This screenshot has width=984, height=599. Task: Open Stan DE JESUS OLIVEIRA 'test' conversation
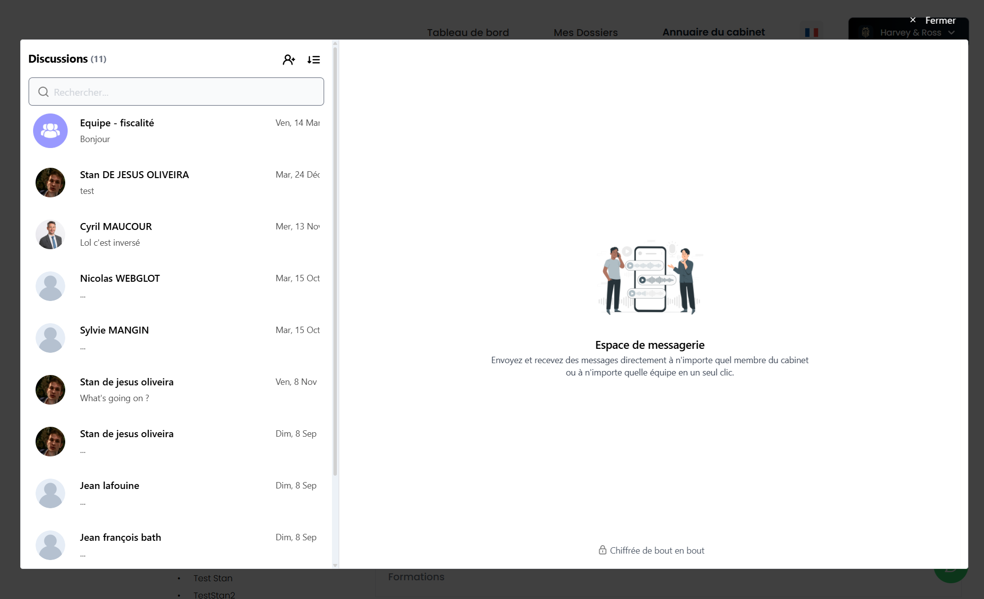pos(176,183)
